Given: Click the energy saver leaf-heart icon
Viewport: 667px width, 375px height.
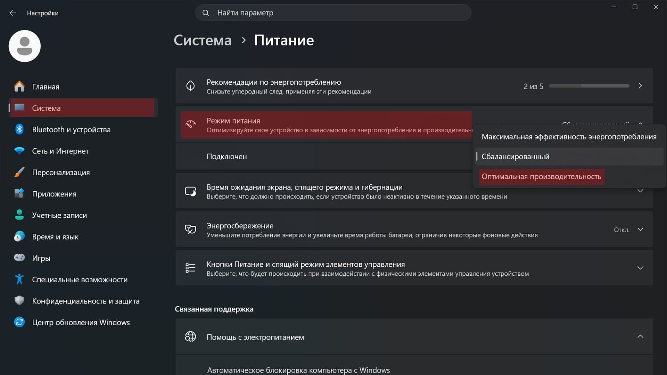Looking at the screenshot, I should (x=190, y=230).
